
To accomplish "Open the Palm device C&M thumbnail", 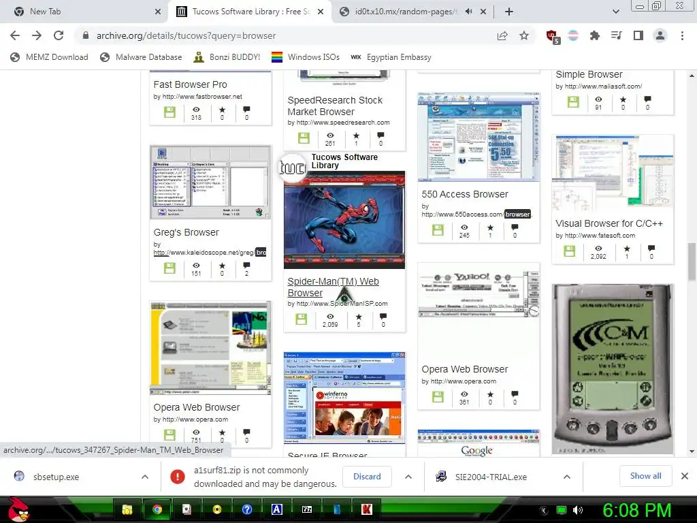I will coord(613,369).
